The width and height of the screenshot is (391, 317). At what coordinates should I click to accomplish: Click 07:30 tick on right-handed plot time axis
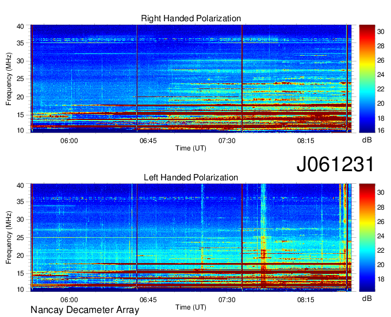click(227, 141)
